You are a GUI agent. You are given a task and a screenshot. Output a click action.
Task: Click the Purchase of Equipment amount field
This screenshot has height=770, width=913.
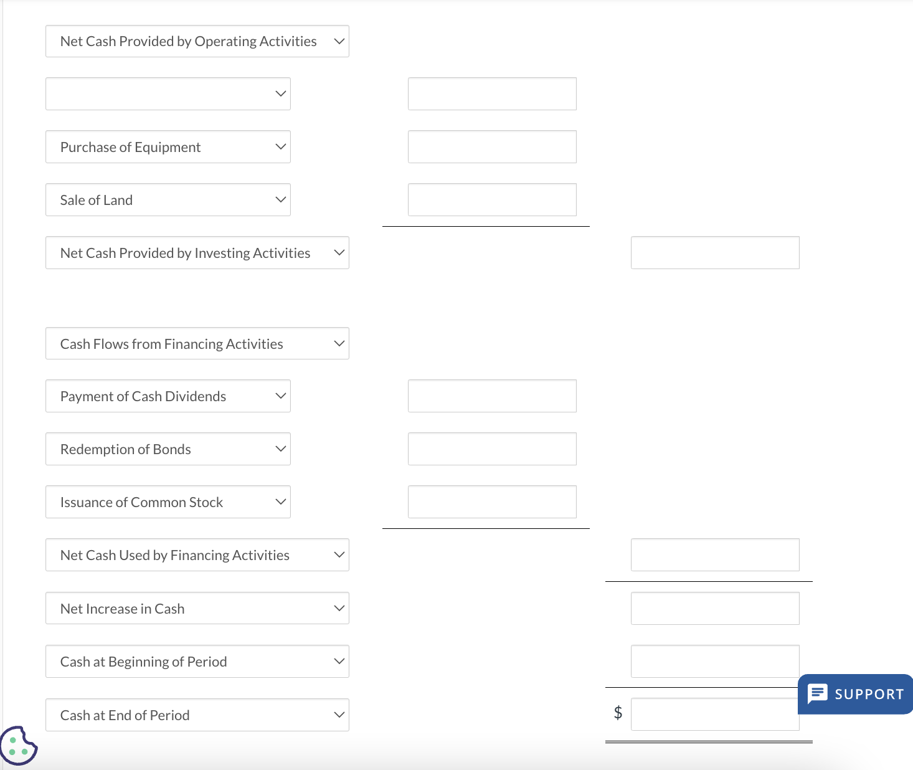point(492,147)
